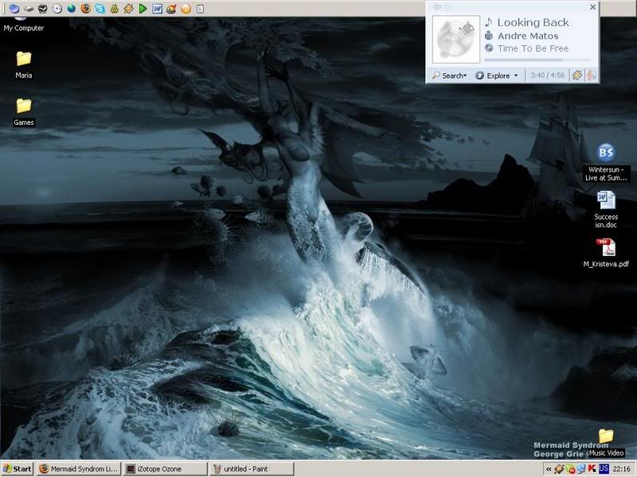637x477 pixels.
Task: Open the Search dropdown in the music popup
Action: (x=449, y=76)
